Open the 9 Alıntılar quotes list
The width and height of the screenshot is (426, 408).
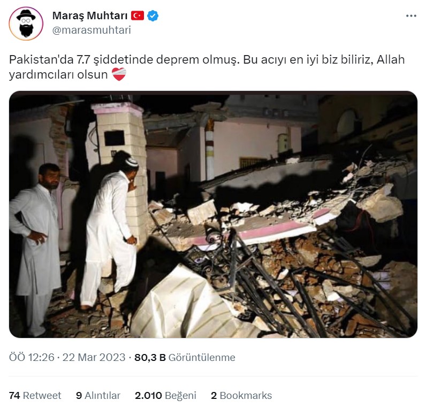[98, 396]
